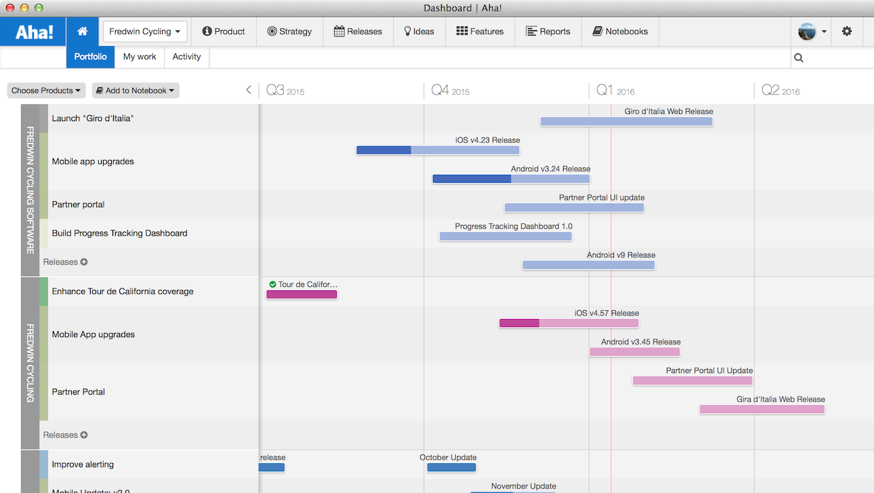Click the Fredwin Cycling Software vertical label

point(30,190)
